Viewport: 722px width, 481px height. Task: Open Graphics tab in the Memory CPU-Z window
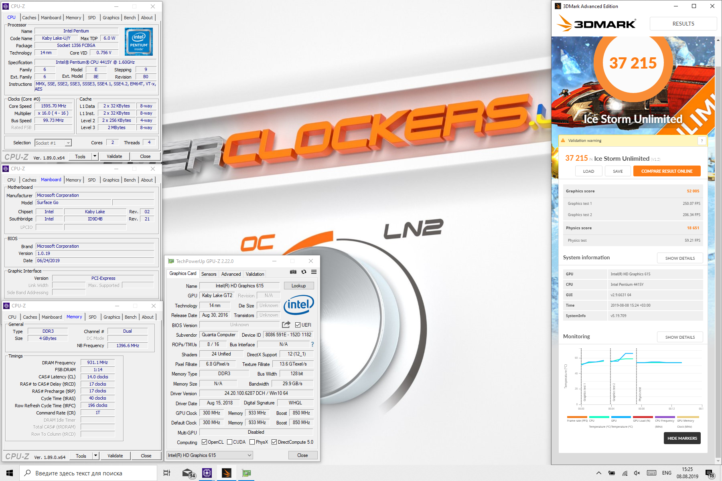coord(112,317)
